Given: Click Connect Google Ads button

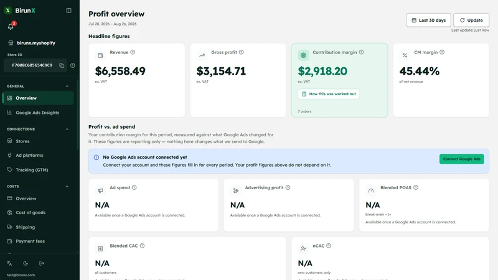Looking at the screenshot, I should tap(461, 159).
